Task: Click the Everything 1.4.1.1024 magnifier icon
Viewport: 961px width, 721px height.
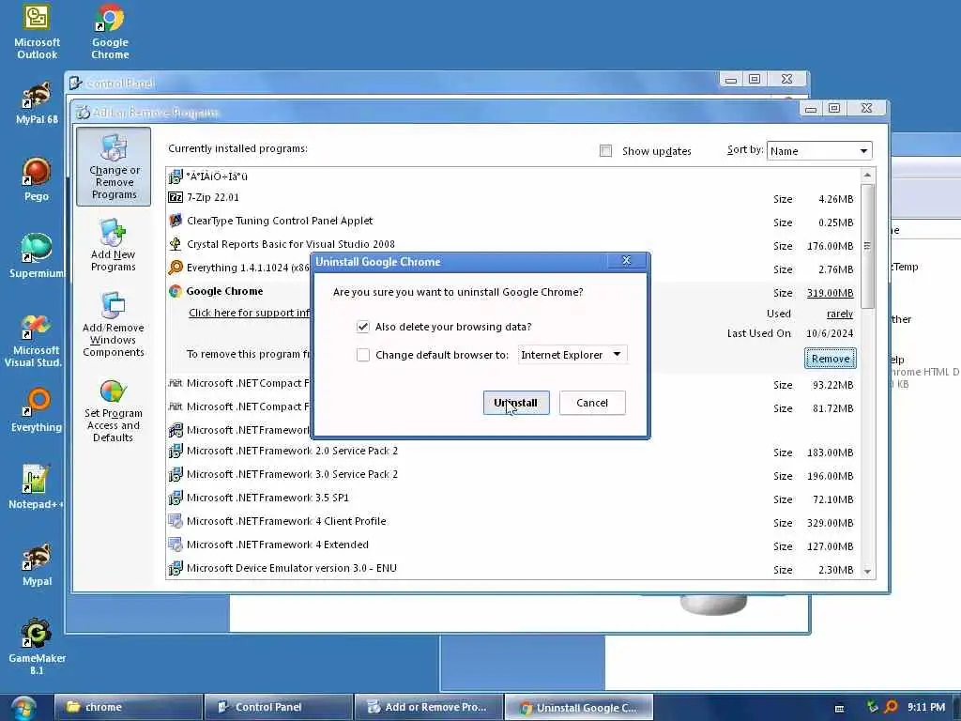Action: tap(175, 268)
